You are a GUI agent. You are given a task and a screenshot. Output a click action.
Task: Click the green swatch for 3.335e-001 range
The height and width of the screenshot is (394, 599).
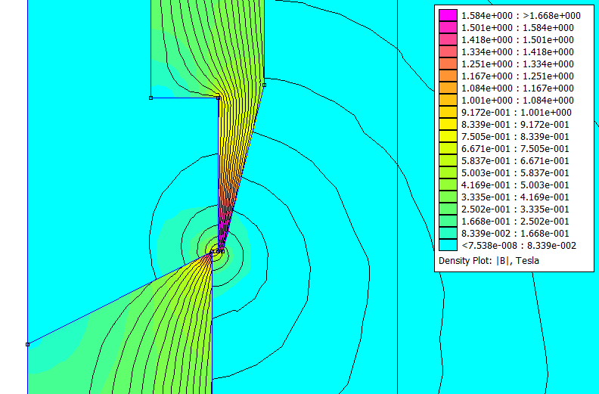pos(448,197)
